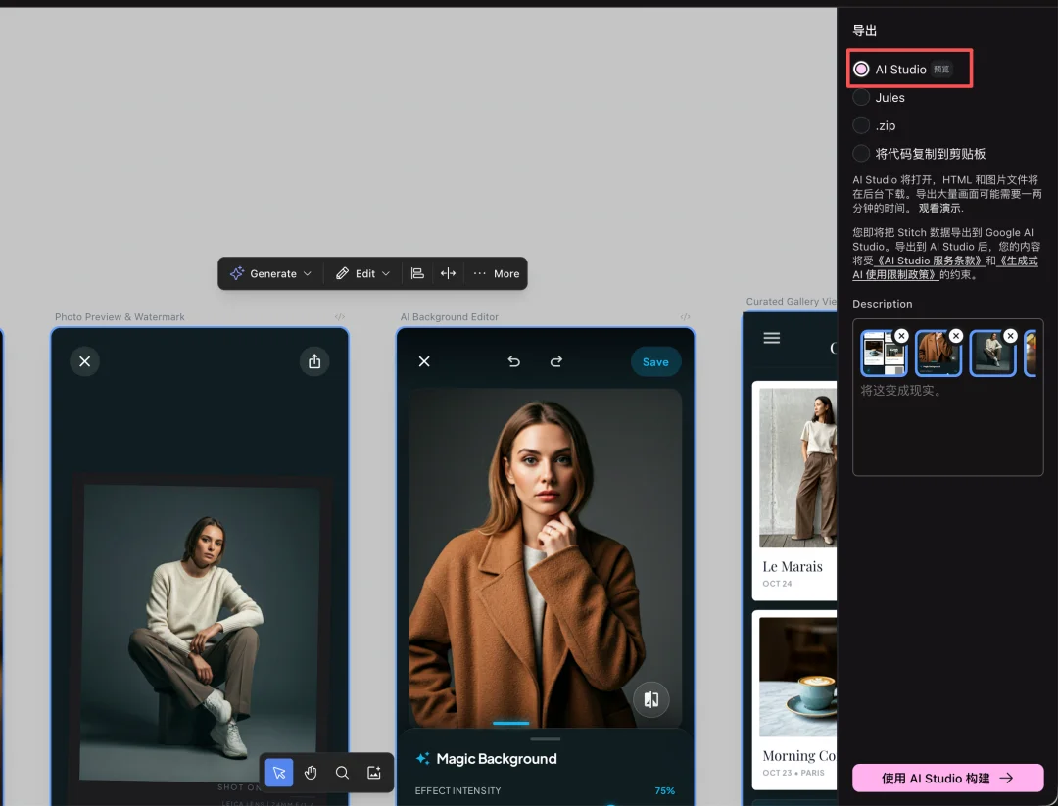The image size is (1058, 806).
Task: Open the hamburger menu in Curated Gallery
Action: pyautogui.click(x=772, y=338)
